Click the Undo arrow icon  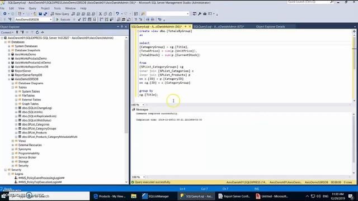coord(117,13)
